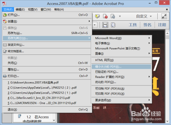This screenshot has width=171, height=125.
Task: Choose 发送文件 menu entry
Action: 47,45
